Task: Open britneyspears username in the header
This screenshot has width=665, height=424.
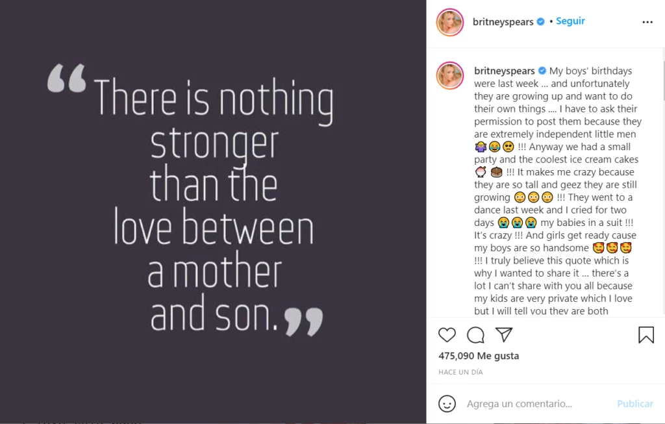Action: pos(504,22)
